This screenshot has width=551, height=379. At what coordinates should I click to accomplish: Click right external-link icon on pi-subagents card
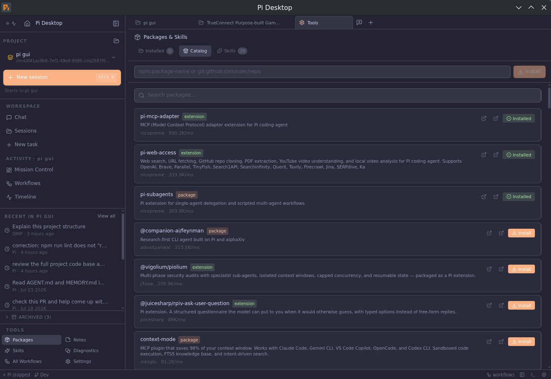click(x=496, y=197)
